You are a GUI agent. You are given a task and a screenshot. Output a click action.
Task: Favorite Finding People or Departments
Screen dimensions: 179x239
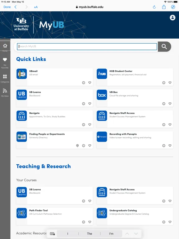click(x=90, y=146)
